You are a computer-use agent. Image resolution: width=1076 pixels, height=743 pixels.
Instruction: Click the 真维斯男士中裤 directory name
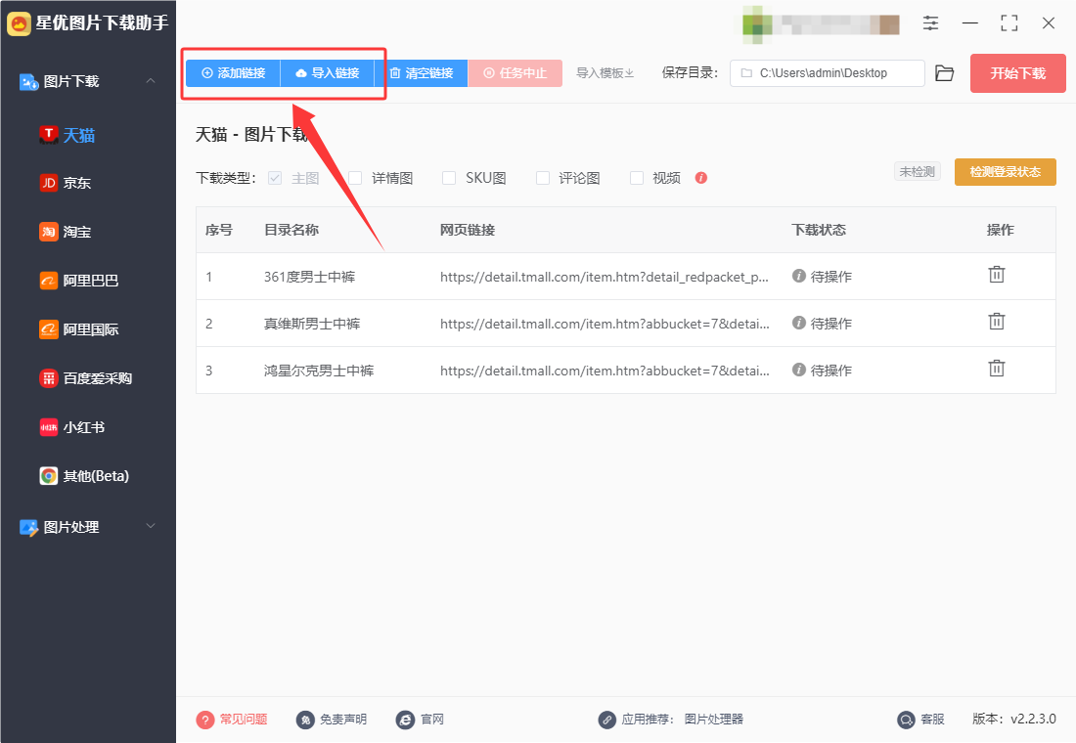click(312, 324)
